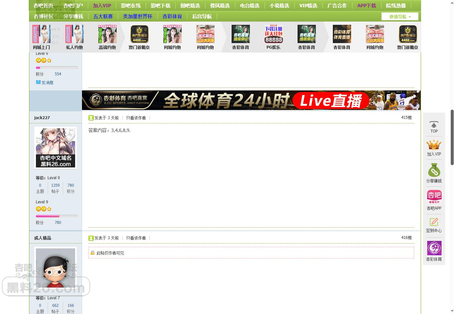Click the 415楼 floor number link
Screen dimensions: 454x314
tap(406, 118)
